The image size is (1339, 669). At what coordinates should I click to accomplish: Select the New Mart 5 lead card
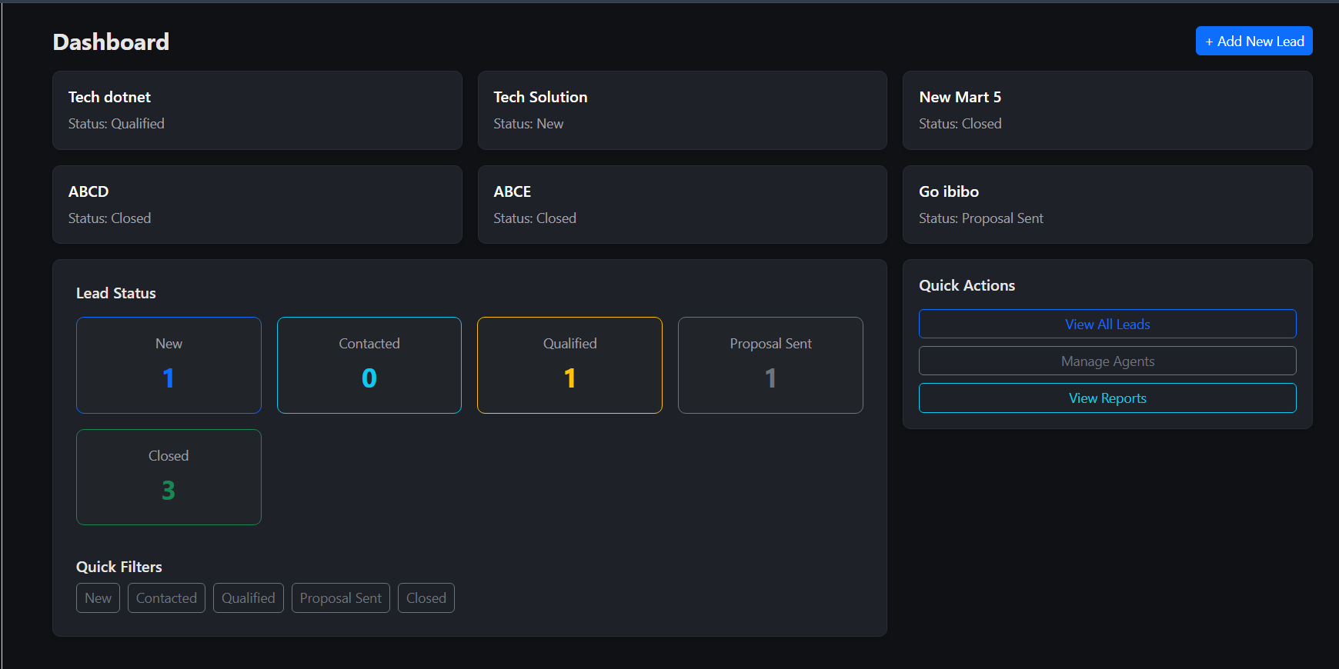1107,110
